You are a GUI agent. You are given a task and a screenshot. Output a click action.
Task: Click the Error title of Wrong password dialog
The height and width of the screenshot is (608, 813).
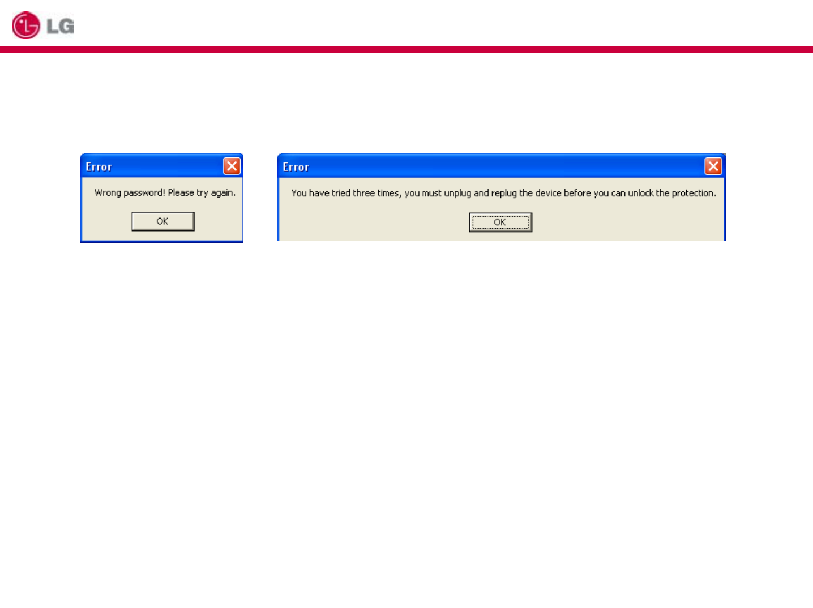coord(99,167)
